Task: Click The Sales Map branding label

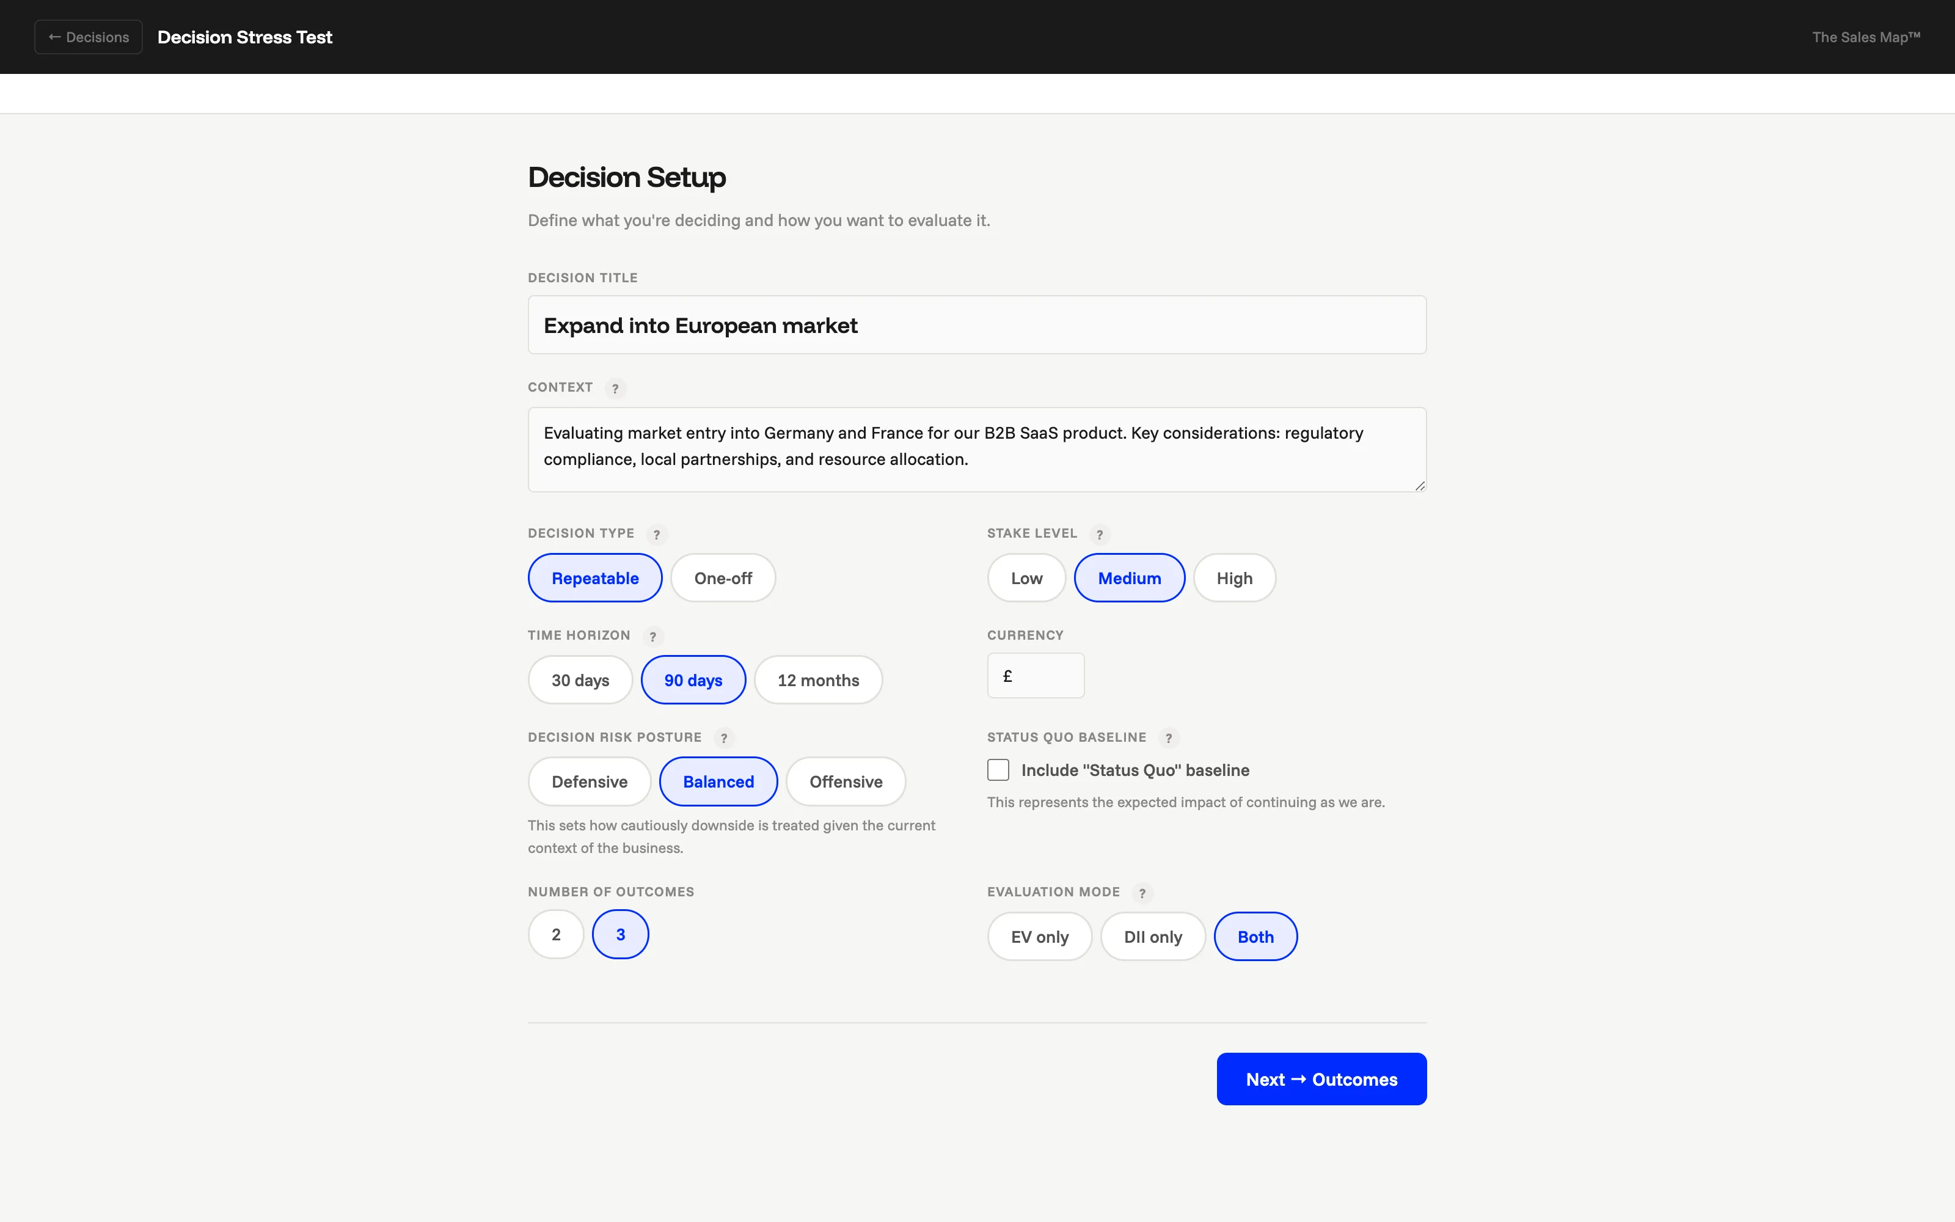Action: [1867, 37]
